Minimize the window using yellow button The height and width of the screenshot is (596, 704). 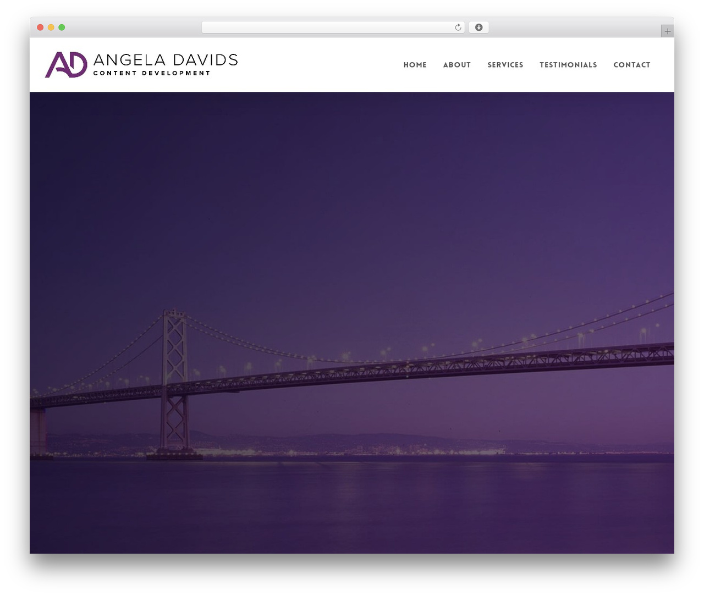[51, 27]
